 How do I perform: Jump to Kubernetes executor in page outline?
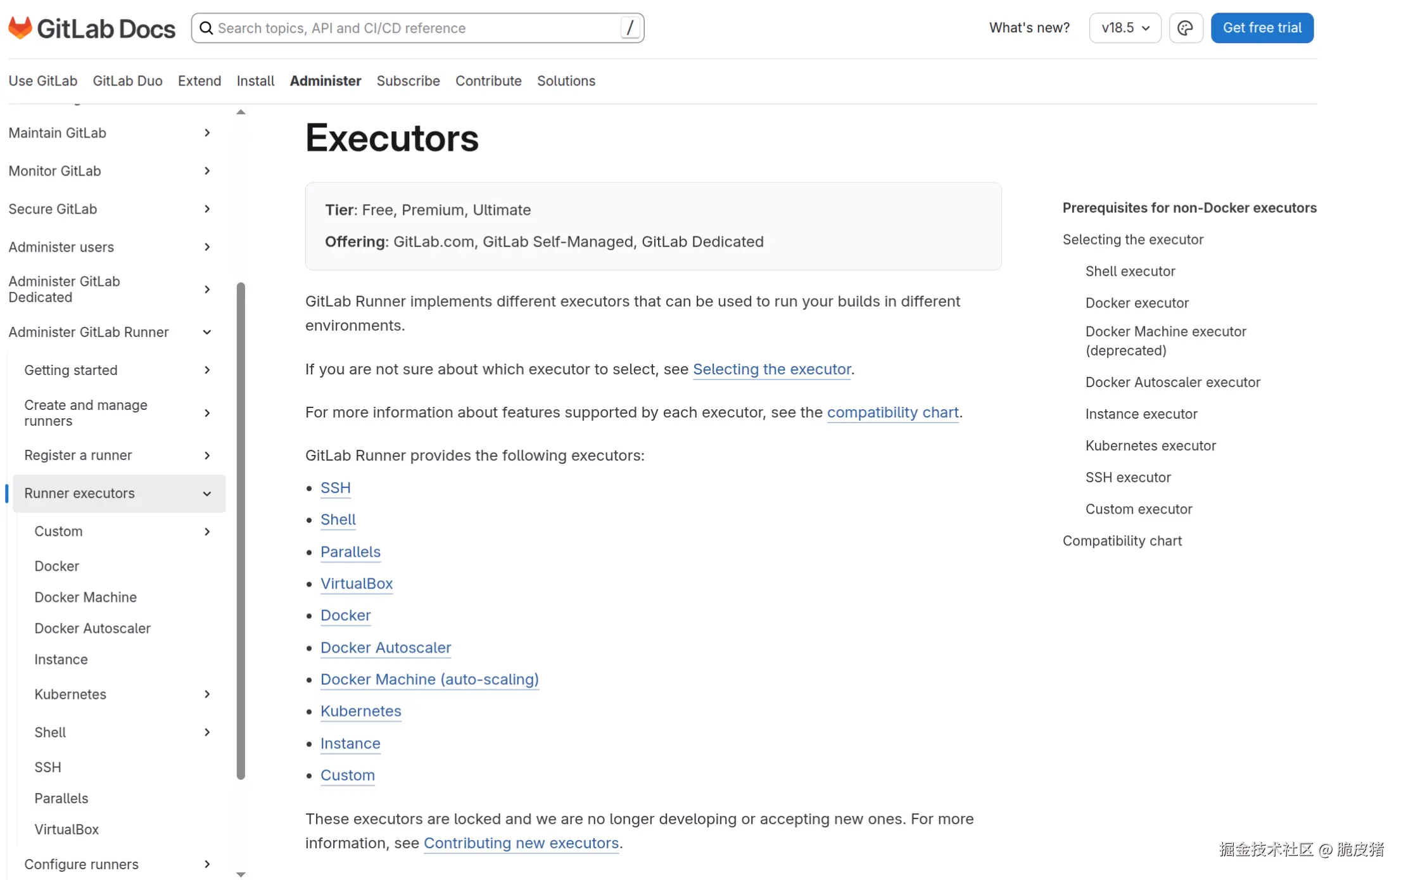(1150, 445)
